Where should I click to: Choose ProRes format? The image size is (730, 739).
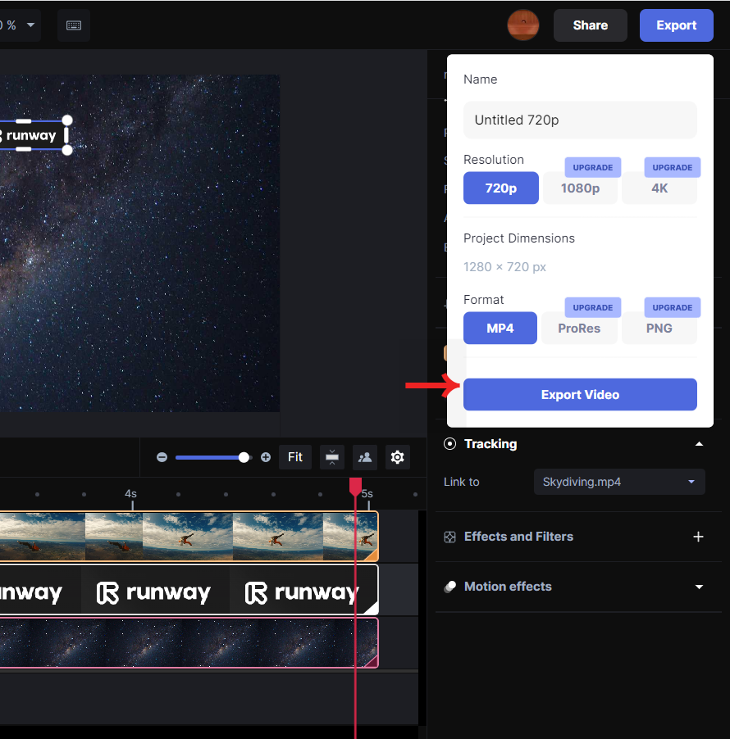pos(579,328)
